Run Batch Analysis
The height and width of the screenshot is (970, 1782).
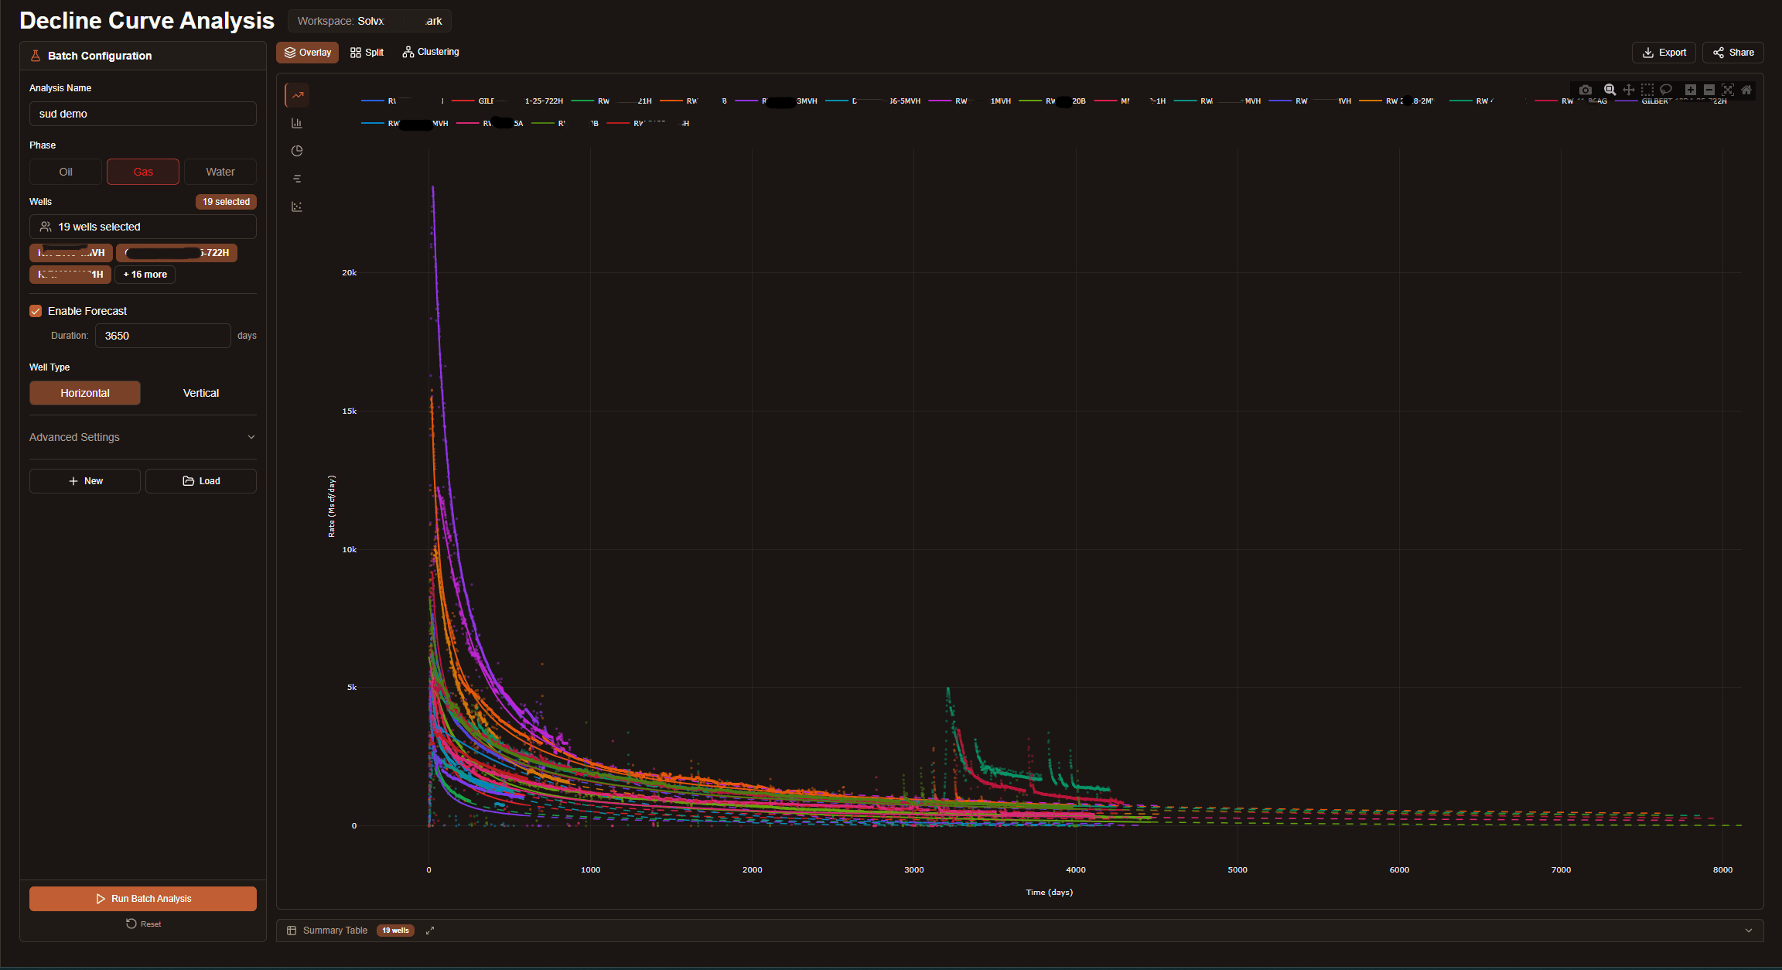(x=143, y=899)
